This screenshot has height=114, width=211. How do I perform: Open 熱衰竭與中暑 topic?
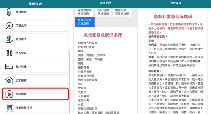(x=86, y=76)
